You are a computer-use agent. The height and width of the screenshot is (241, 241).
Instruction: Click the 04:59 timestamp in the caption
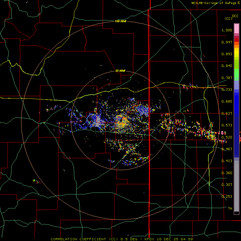187,239
